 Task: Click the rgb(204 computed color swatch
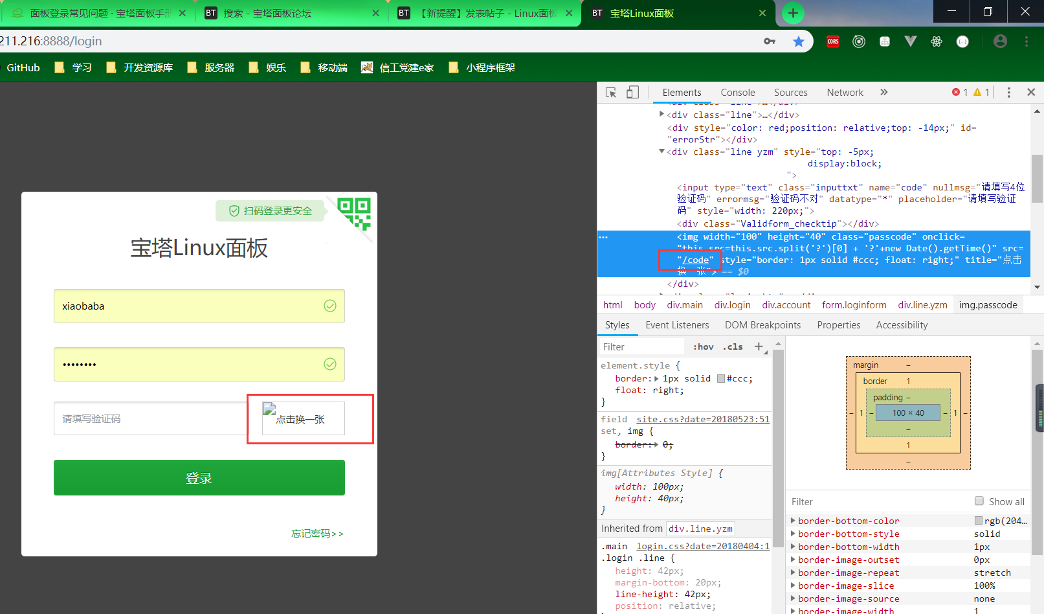coord(979,521)
